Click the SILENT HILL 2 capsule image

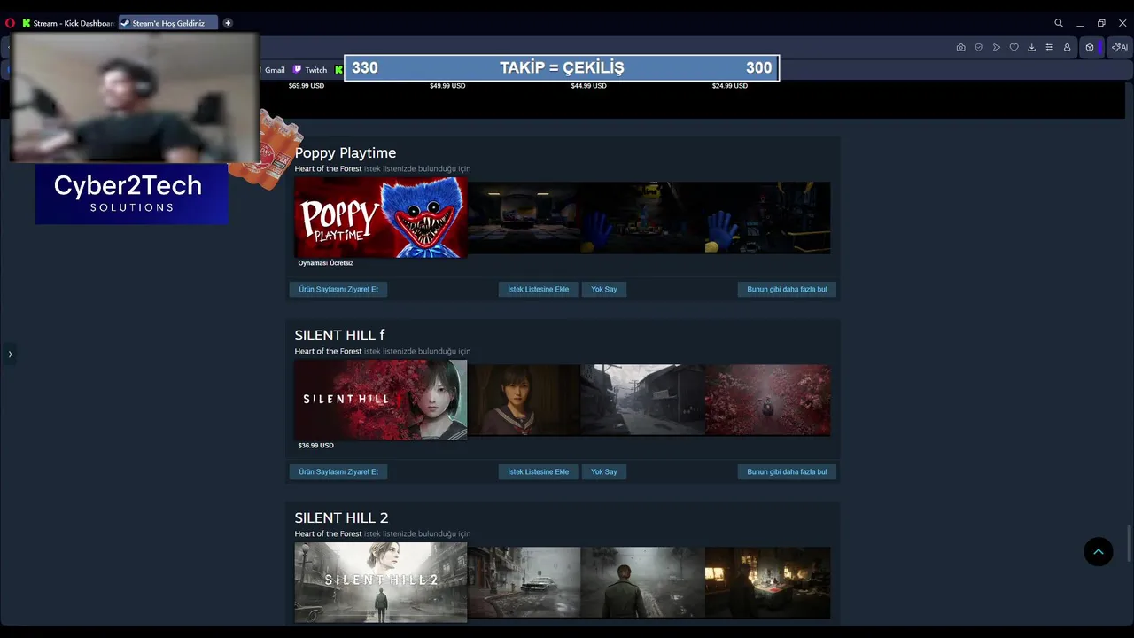pos(381,582)
